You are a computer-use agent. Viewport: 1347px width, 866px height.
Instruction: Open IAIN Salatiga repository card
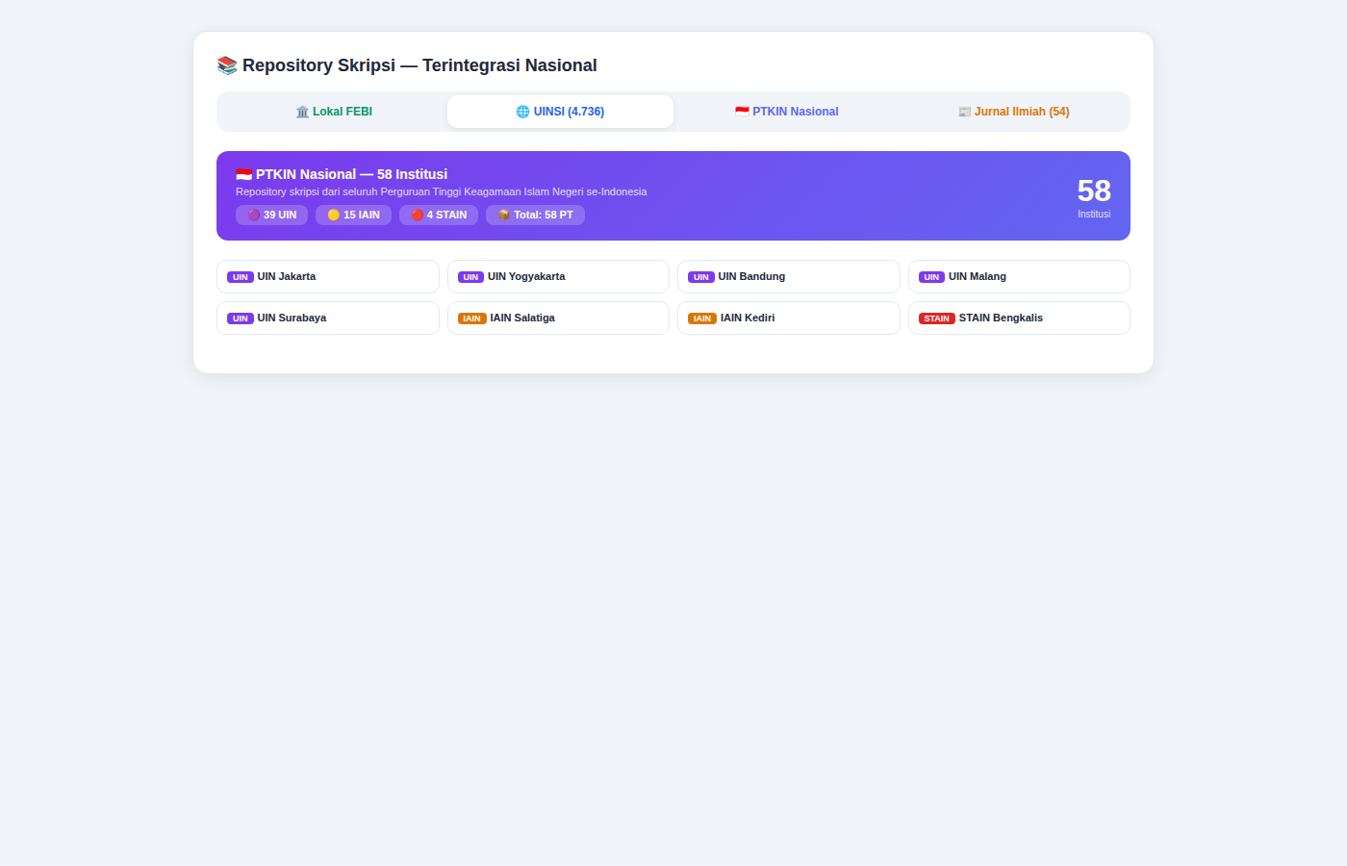(x=558, y=318)
